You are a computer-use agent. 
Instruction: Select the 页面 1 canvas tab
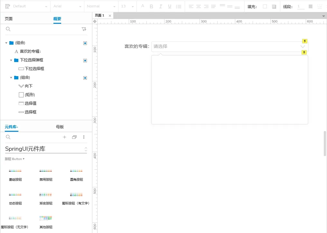99,15
